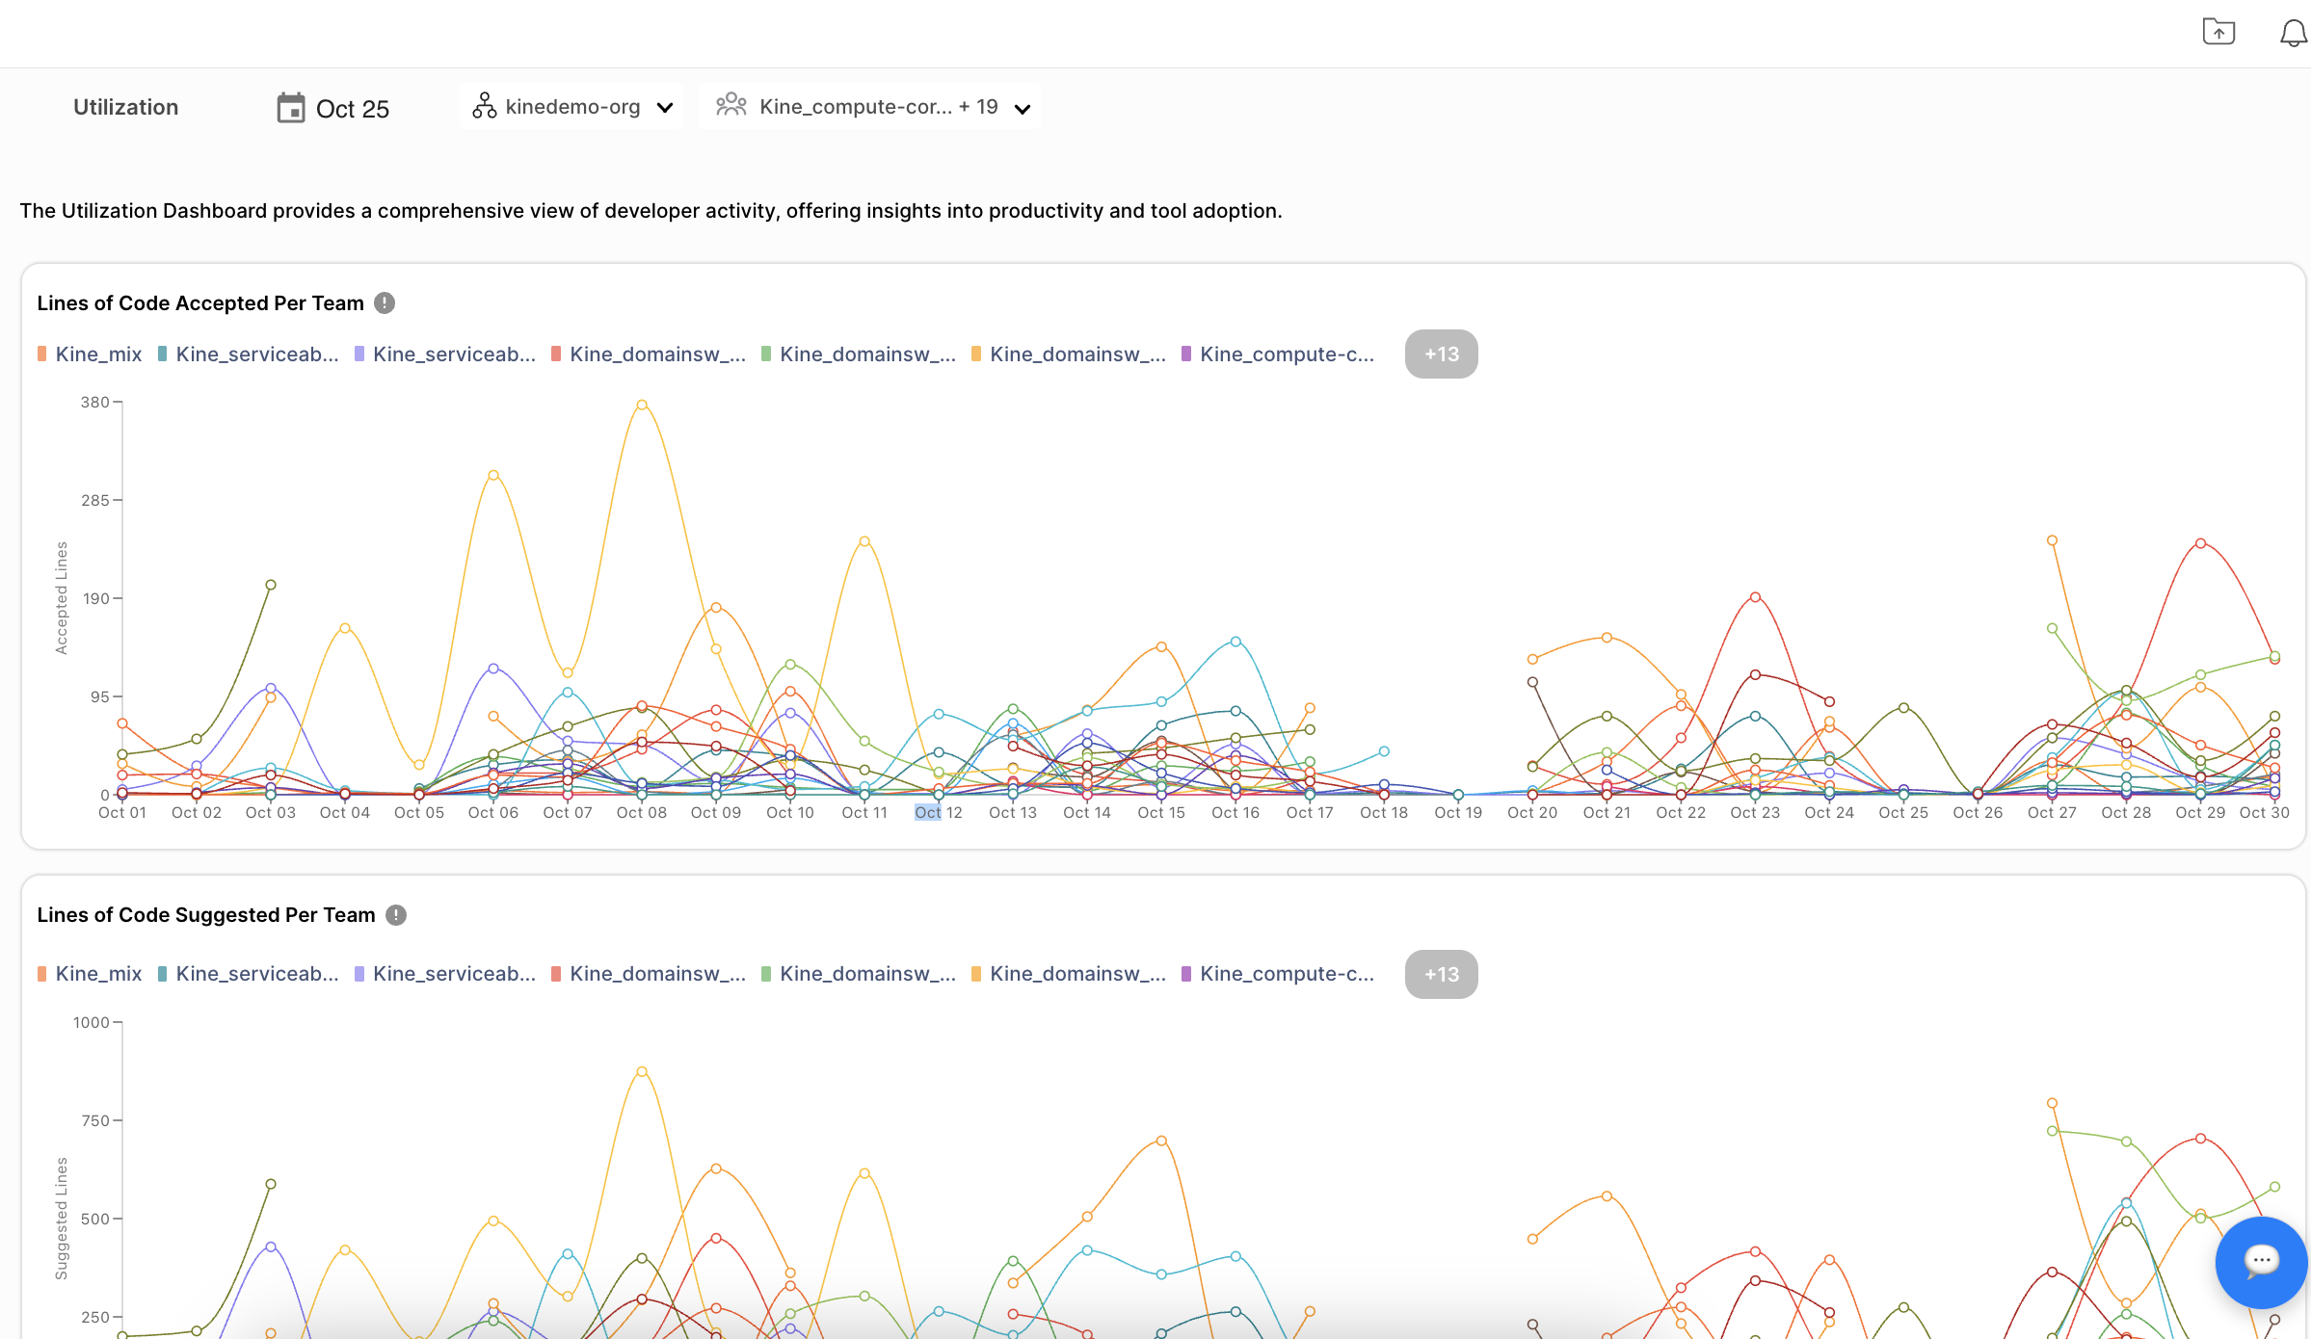Click the highlighted Oct 12 axis label

coord(928,812)
